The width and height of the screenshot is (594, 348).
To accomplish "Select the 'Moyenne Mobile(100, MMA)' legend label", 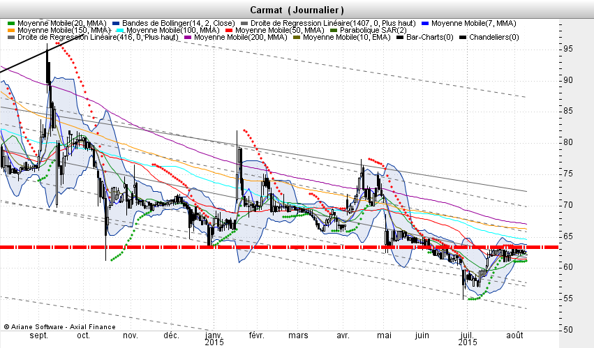I will 172,30.
